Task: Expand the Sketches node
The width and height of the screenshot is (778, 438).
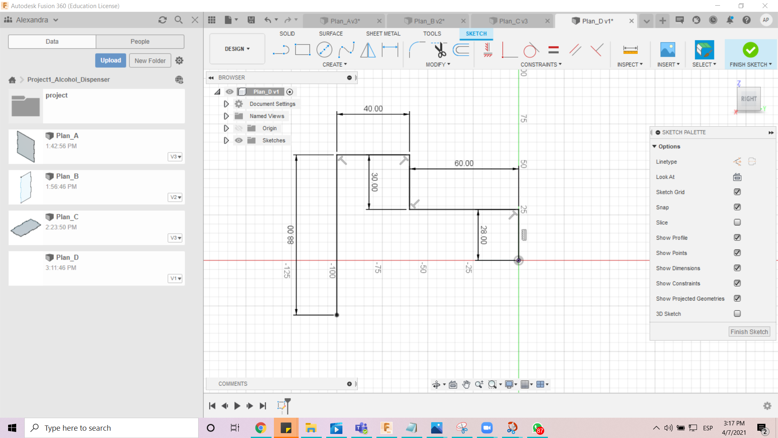Action: click(x=226, y=140)
